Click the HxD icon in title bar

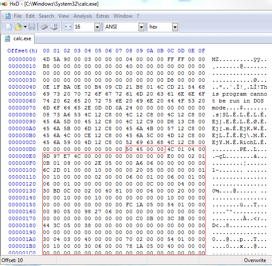click(4, 4)
